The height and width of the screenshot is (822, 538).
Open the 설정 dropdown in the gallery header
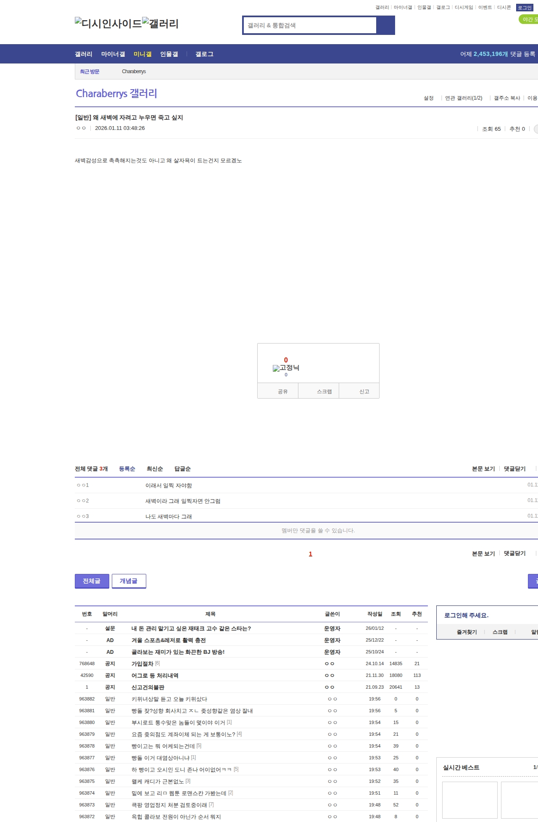[428, 98]
